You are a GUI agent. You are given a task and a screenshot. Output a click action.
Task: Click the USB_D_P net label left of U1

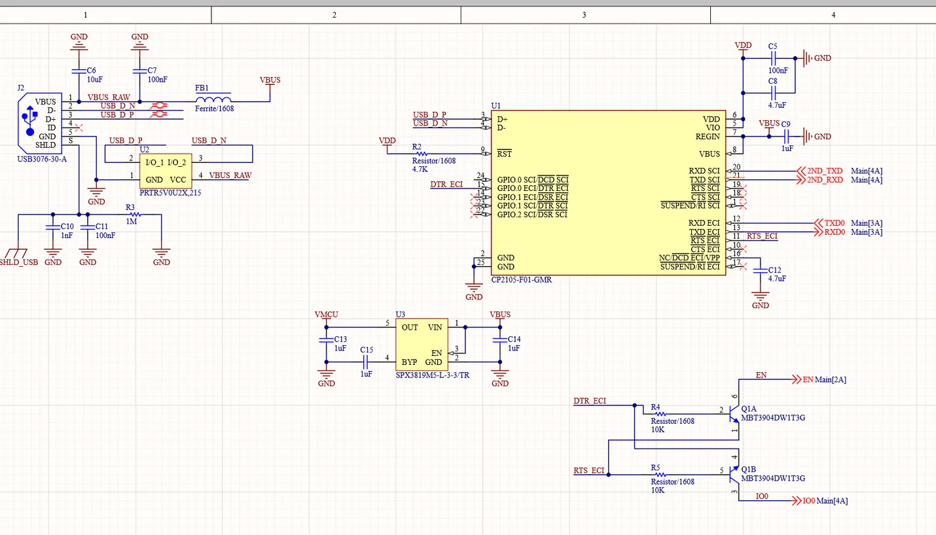pyautogui.click(x=429, y=114)
